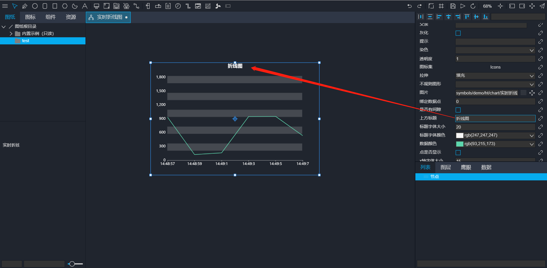
Task: Expand the 内置示例 folder
Action: pyautogui.click(x=11, y=34)
